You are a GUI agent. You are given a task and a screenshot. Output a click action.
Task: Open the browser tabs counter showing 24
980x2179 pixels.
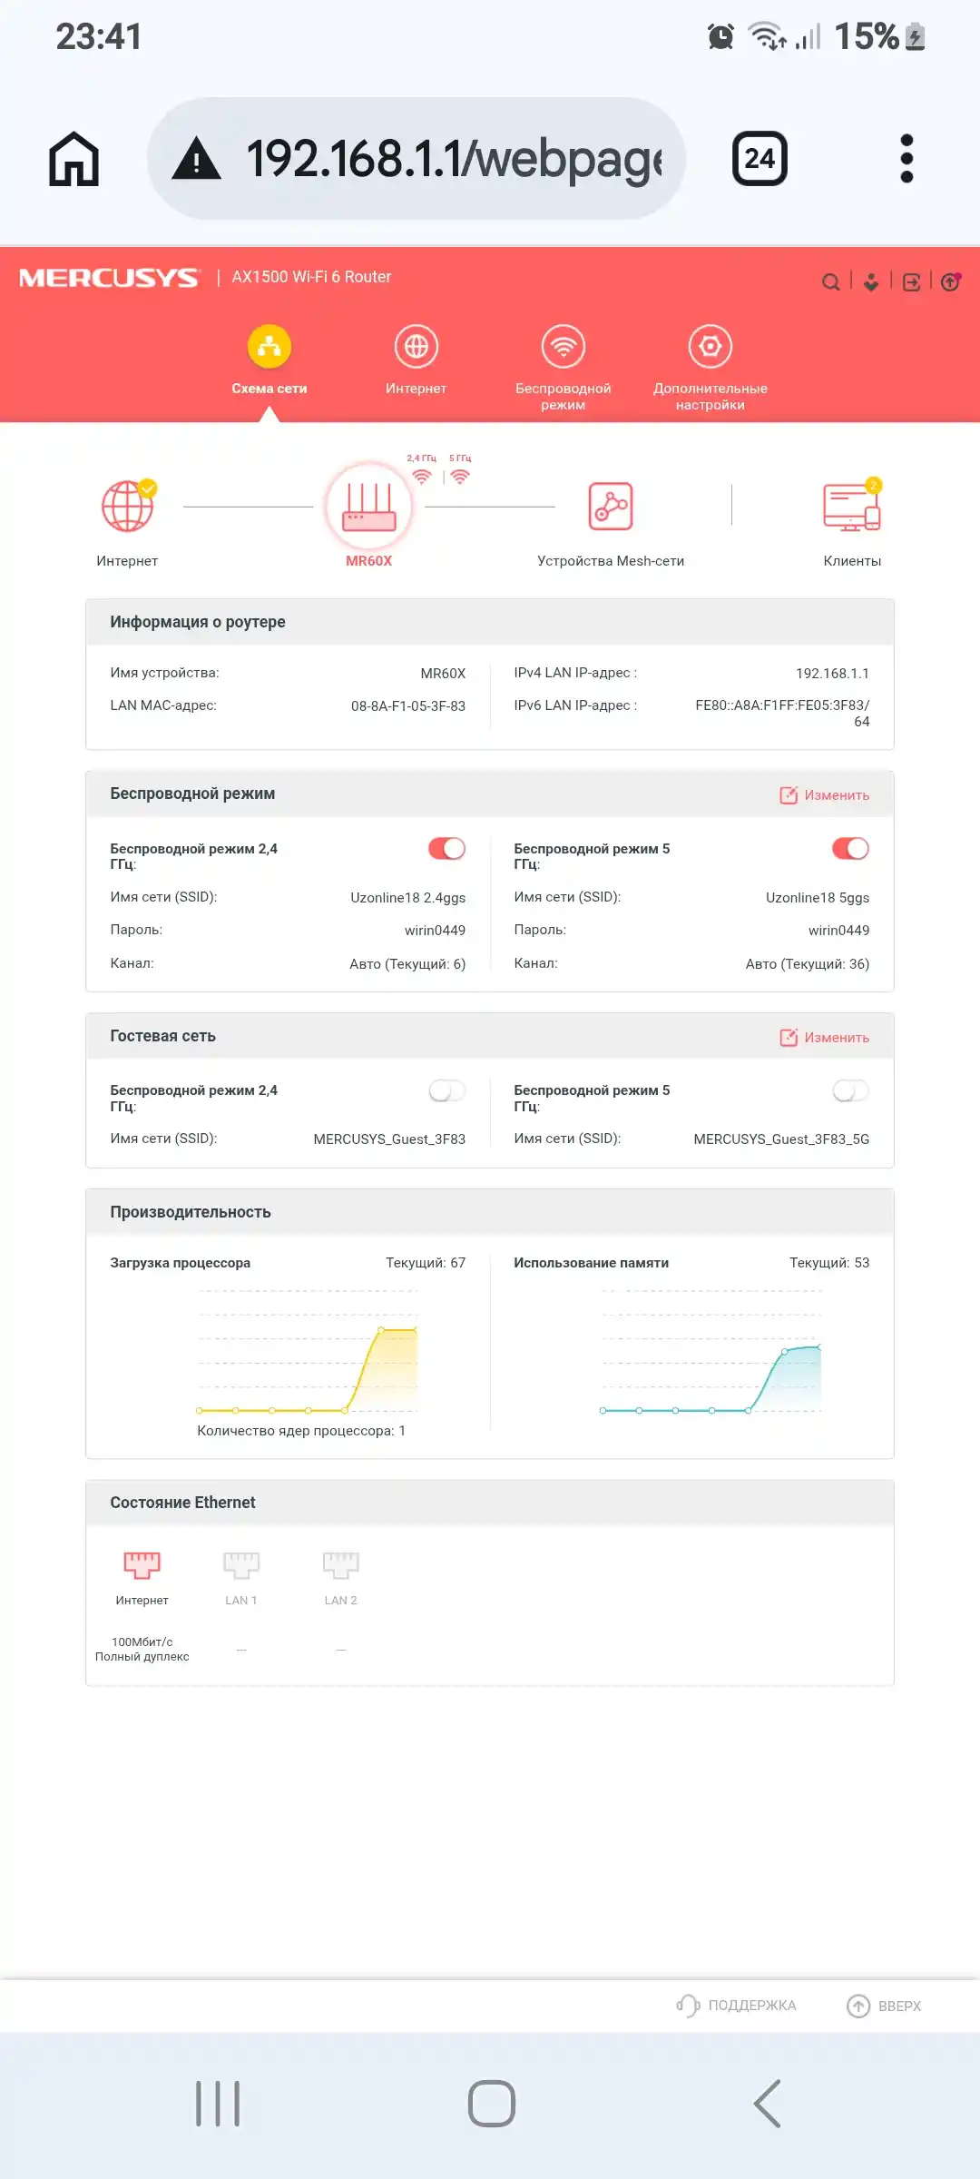point(759,159)
